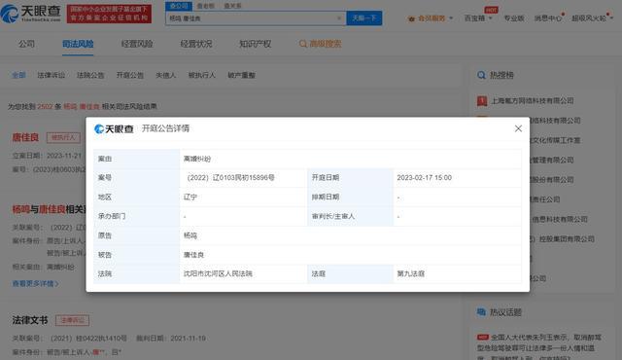Click the red official credit agency banner

(109, 14)
